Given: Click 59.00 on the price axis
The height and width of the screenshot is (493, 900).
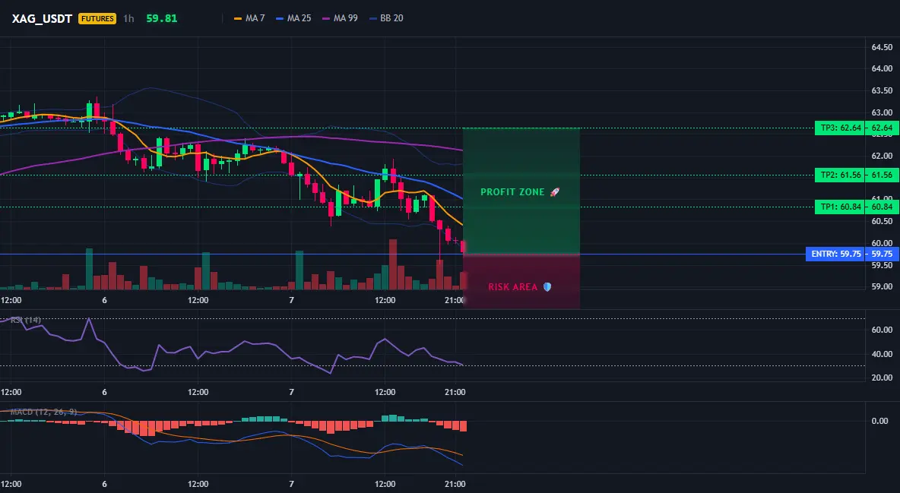Looking at the screenshot, I should point(883,286).
